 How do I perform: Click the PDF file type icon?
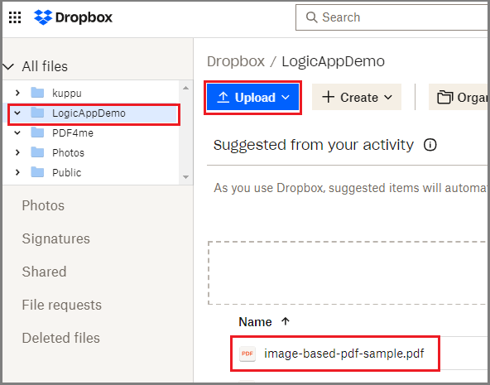247,354
